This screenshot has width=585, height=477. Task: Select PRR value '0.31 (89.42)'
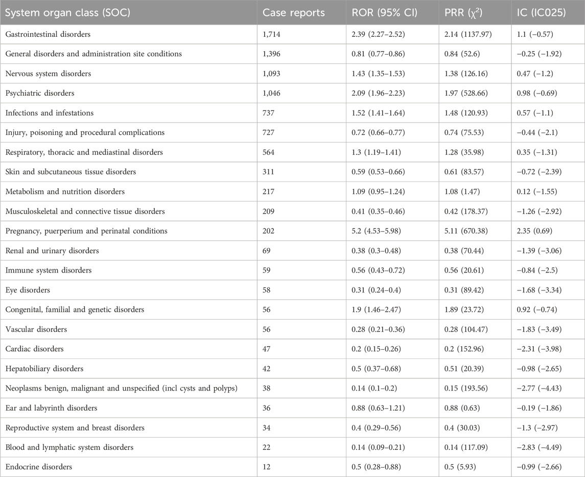click(x=464, y=290)
